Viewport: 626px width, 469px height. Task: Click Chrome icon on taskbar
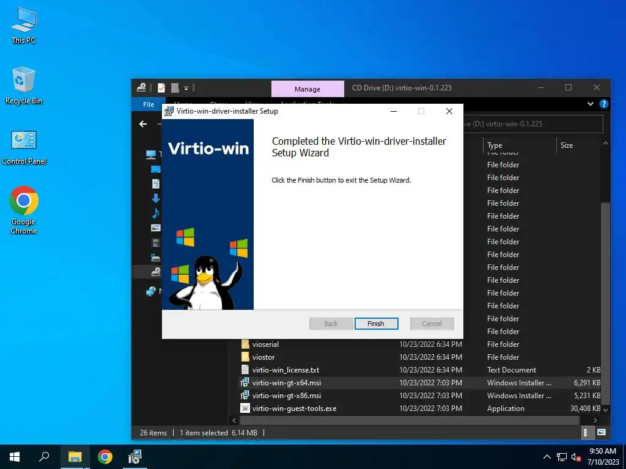105,457
